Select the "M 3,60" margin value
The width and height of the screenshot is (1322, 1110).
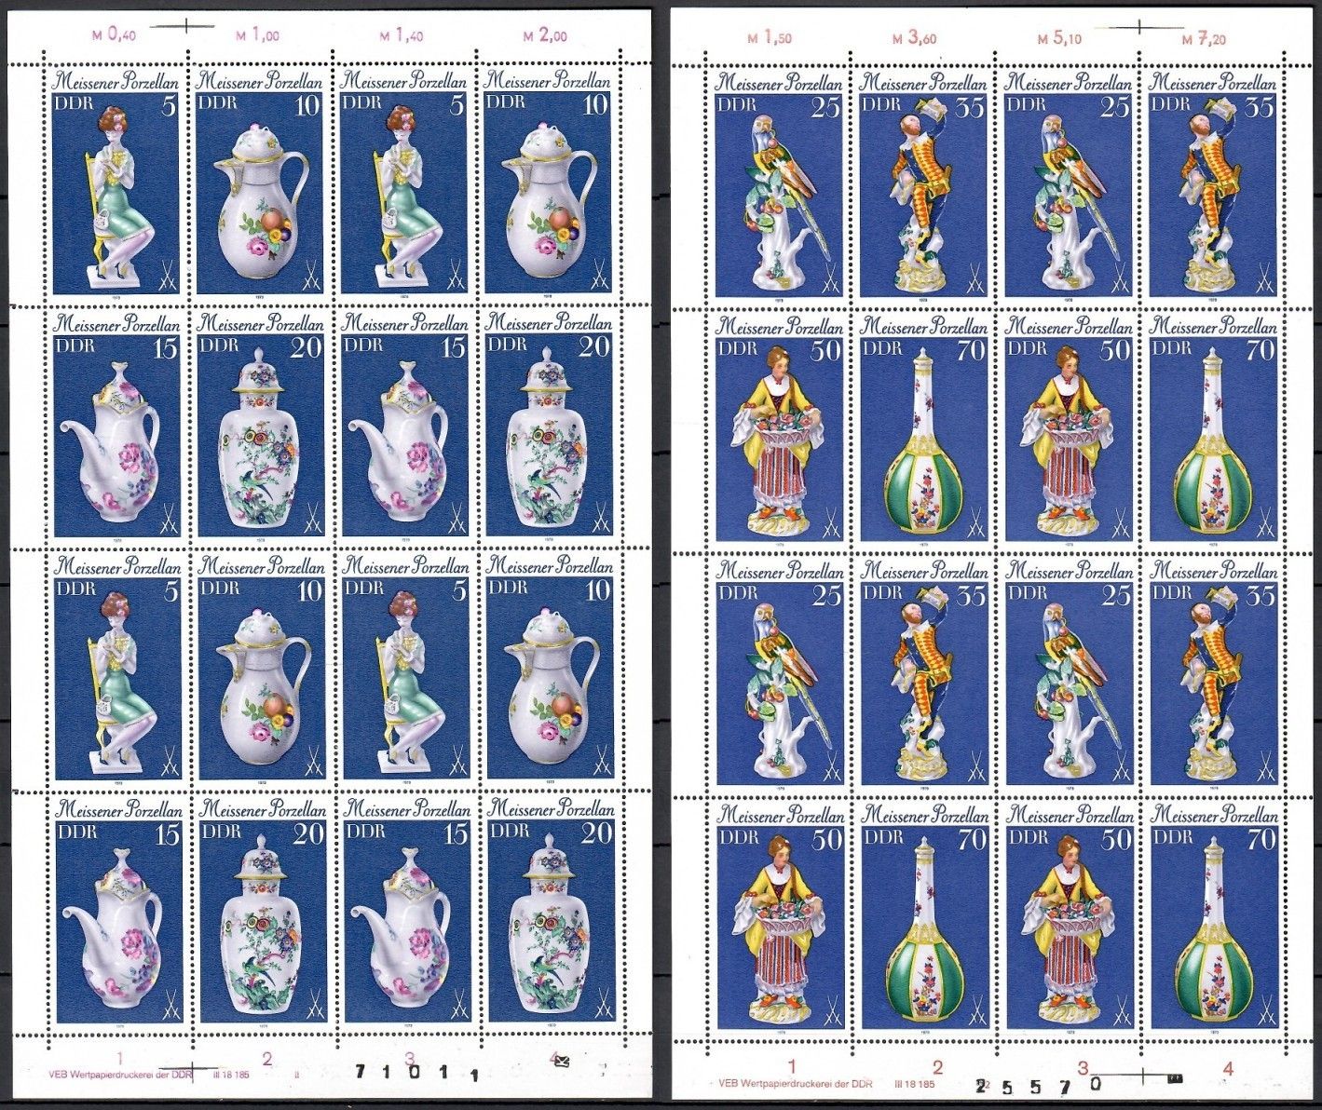914,38
